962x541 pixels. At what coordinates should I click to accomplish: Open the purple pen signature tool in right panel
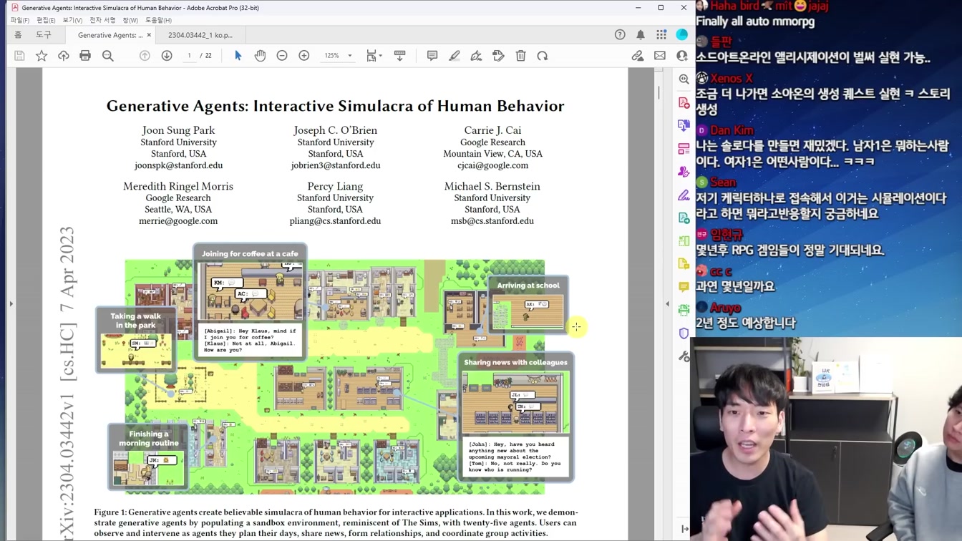[684, 195]
